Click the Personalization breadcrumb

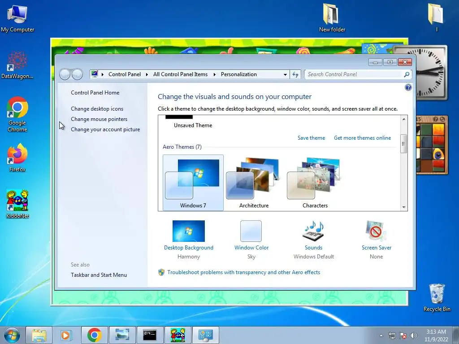pyautogui.click(x=238, y=74)
